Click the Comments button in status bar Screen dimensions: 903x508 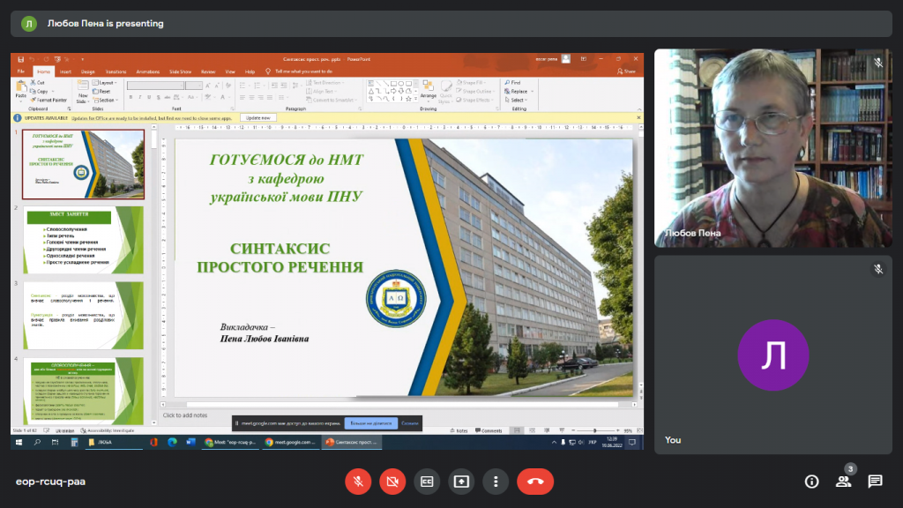tap(489, 430)
